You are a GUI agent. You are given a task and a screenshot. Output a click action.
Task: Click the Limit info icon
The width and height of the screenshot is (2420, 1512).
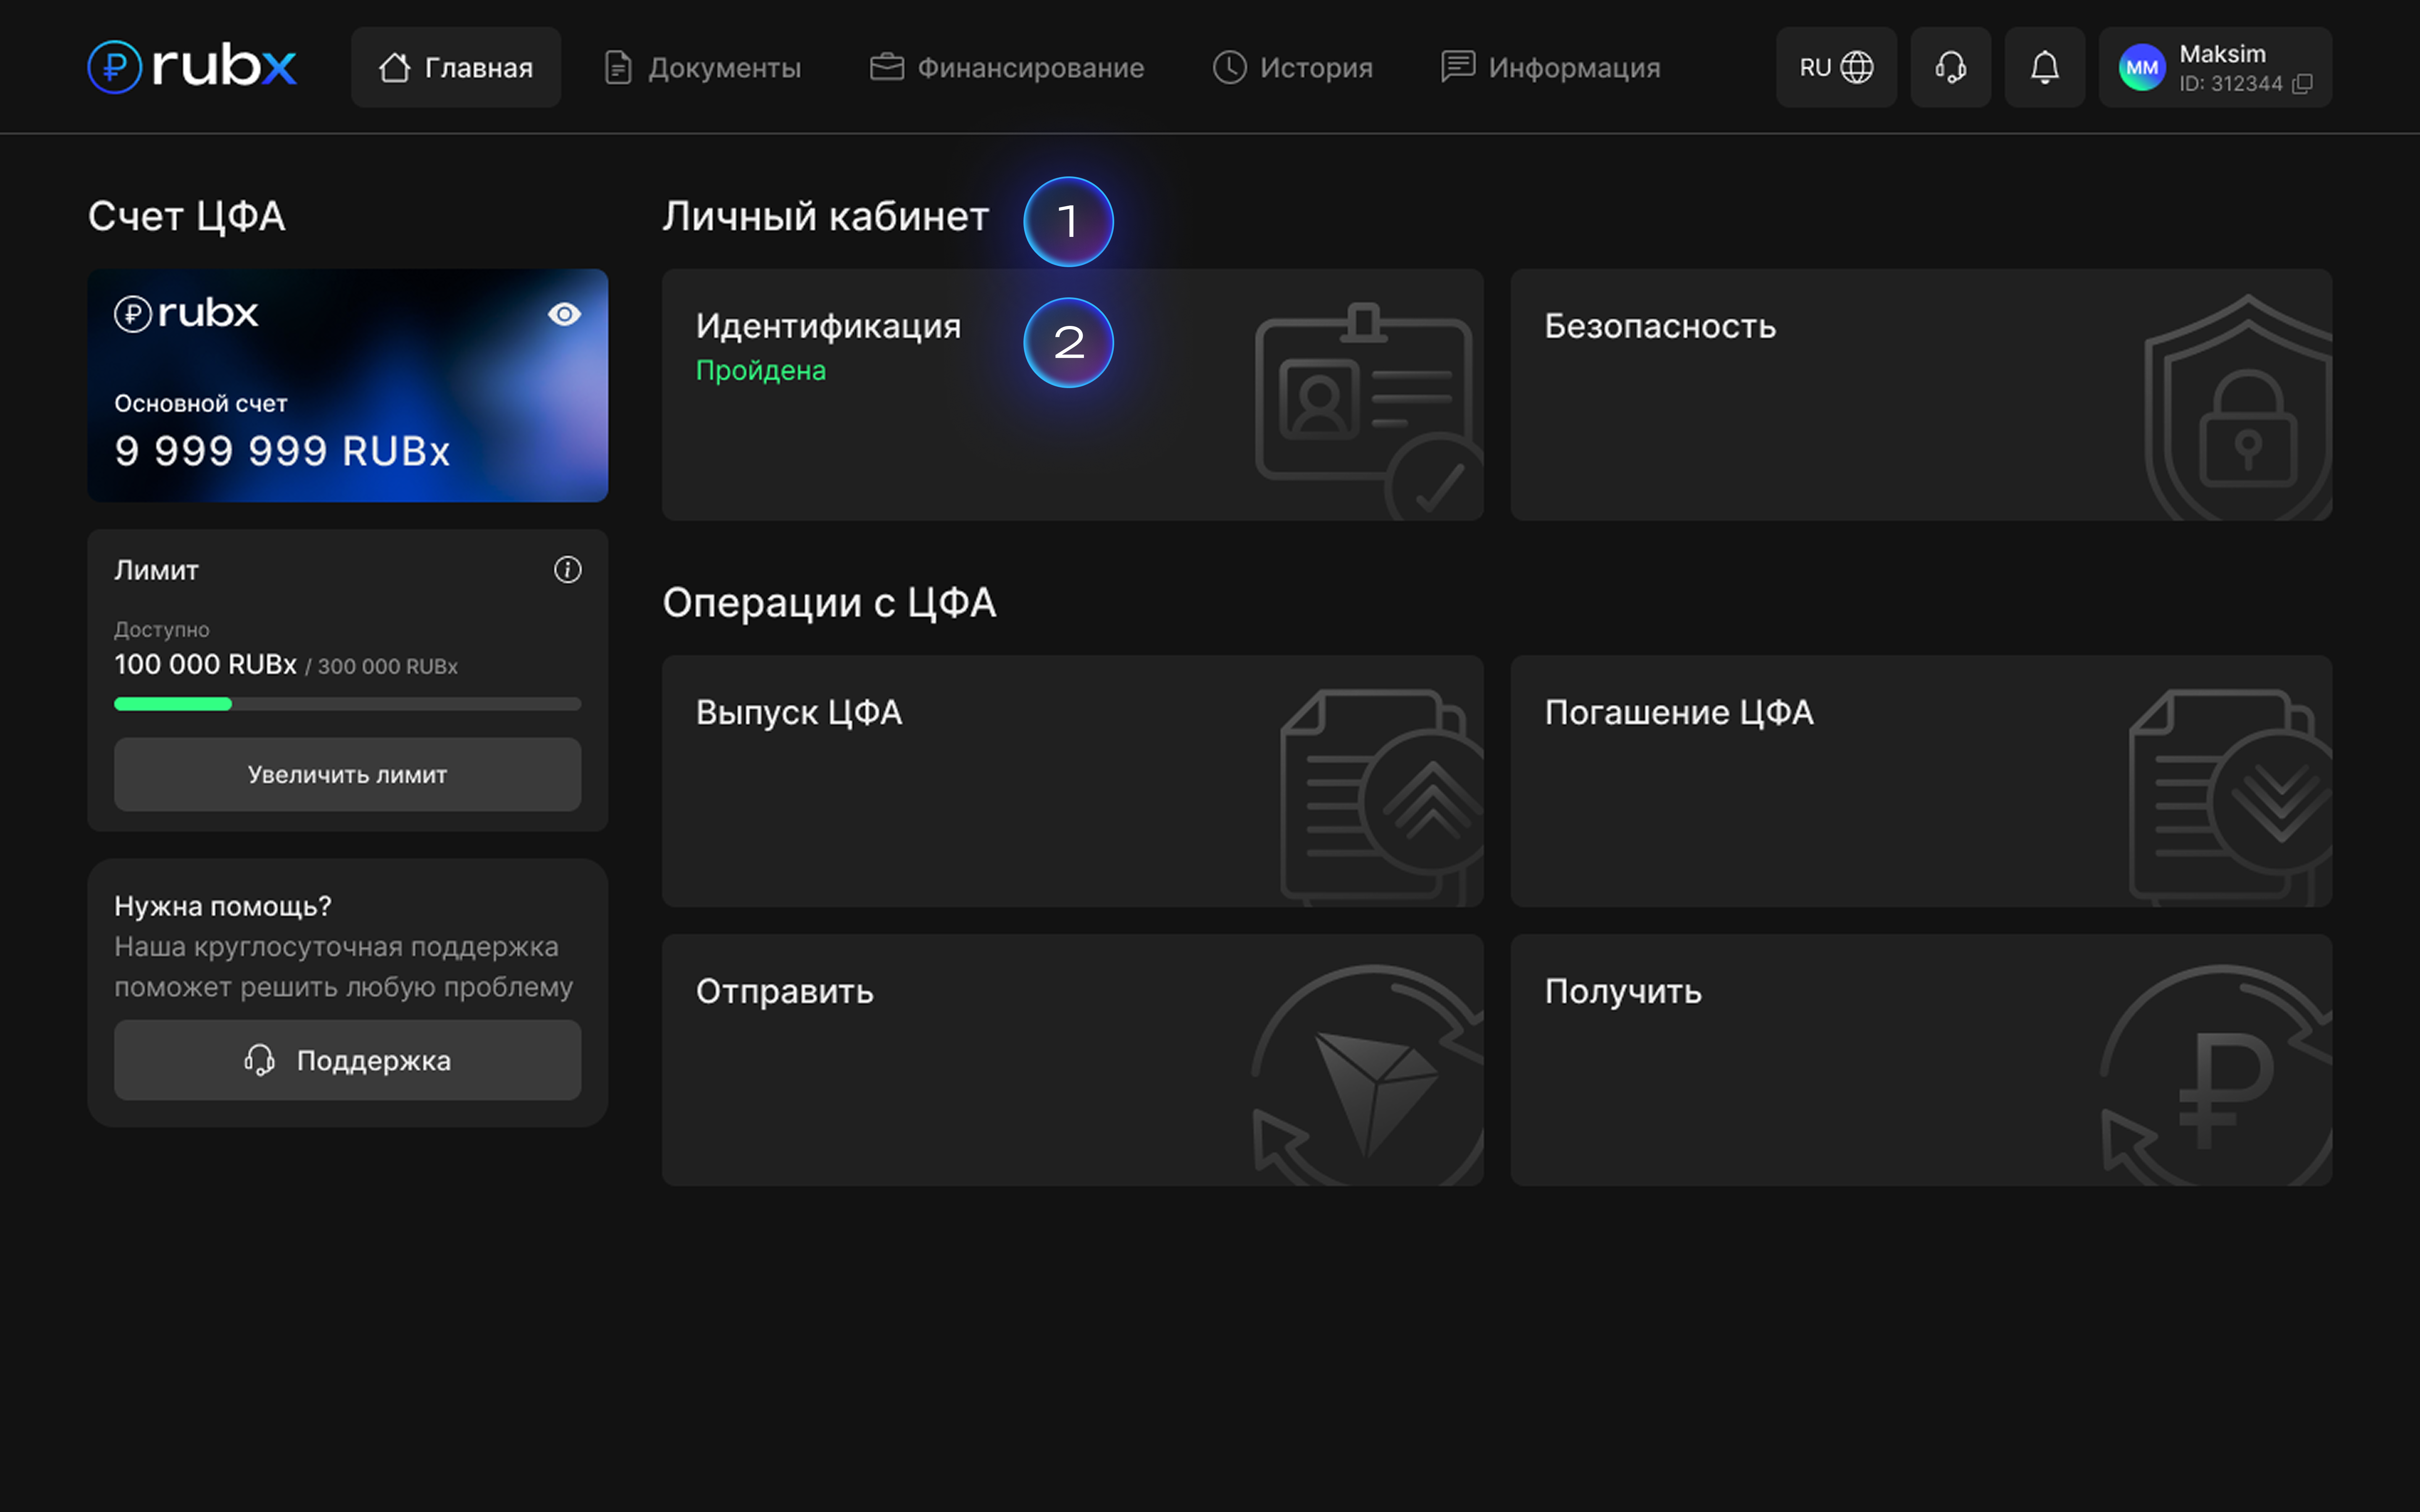pyautogui.click(x=567, y=570)
